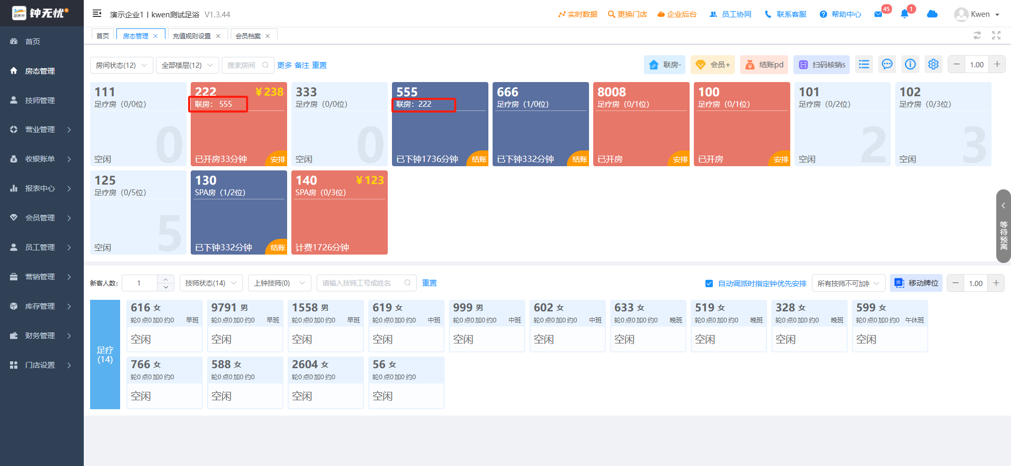Open the info circle icon
The height and width of the screenshot is (466, 1011).
point(910,65)
